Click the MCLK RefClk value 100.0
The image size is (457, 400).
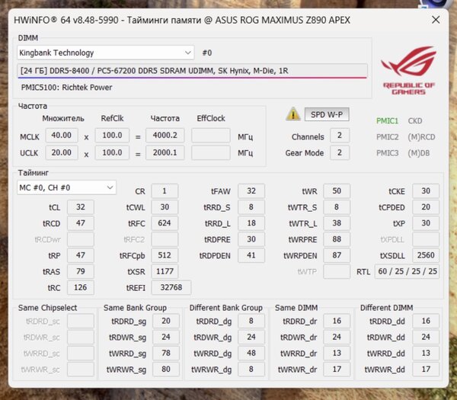click(112, 136)
